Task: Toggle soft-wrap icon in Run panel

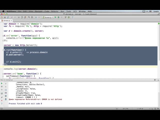Action: click(6, 90)
